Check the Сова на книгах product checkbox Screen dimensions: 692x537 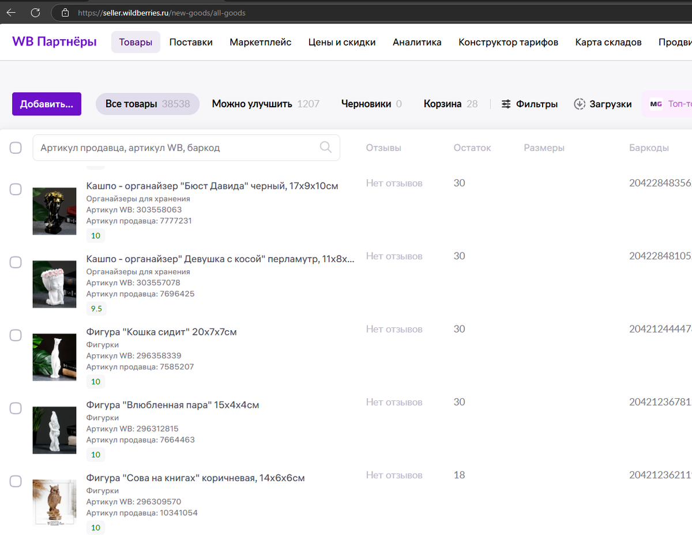pyautogui.click(x=16, y=482)
